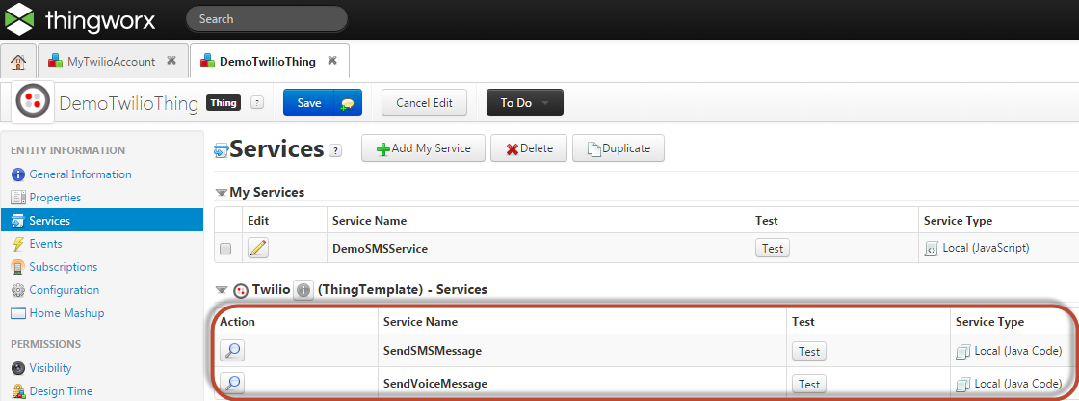Image resolution: width=1079 pixels, height=401 pixels.
Task: Click the Add My Service button
Action: (423, 148)
